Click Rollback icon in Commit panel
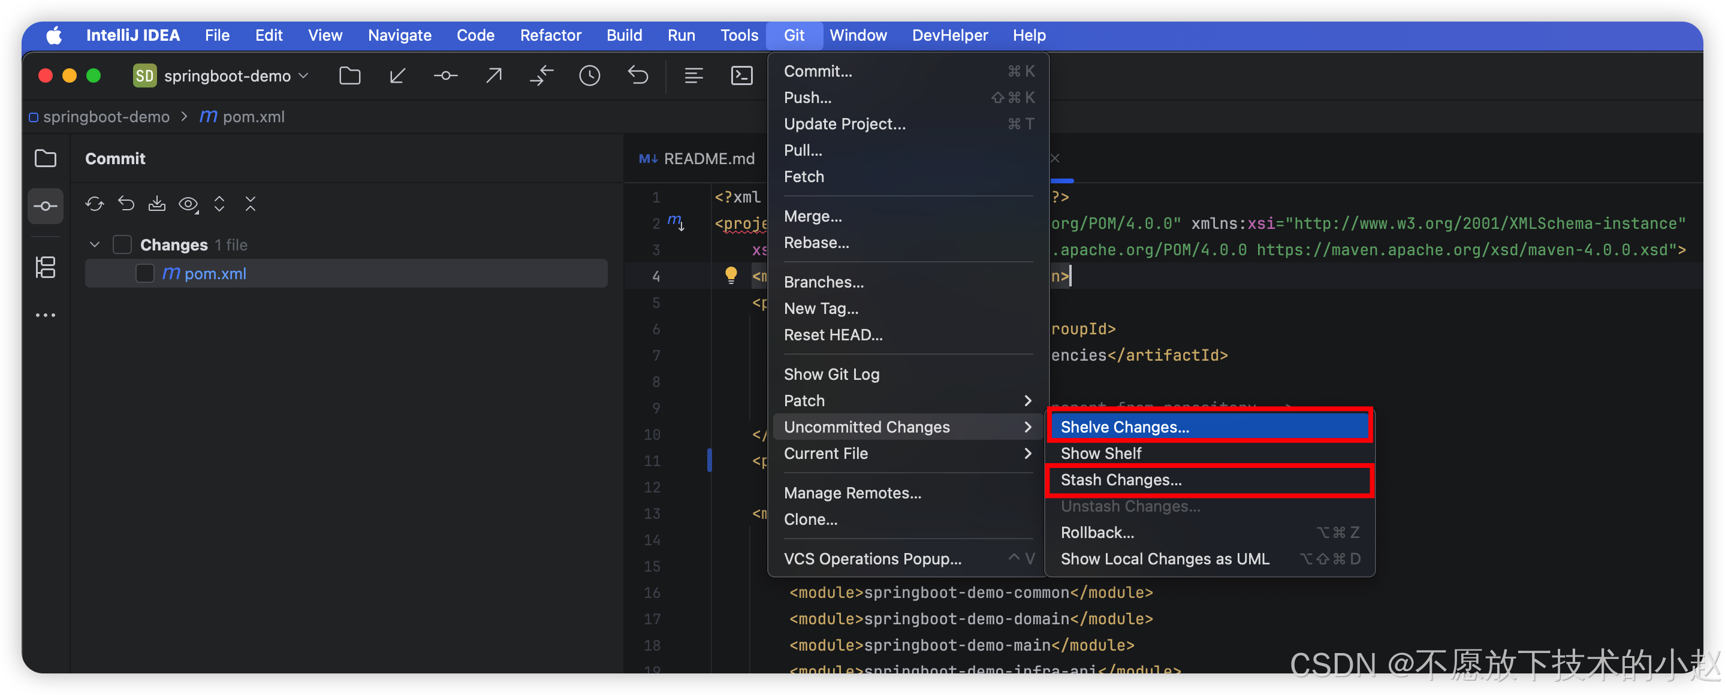The width and height of the screenshot is (1725, 695). [126, 204]
